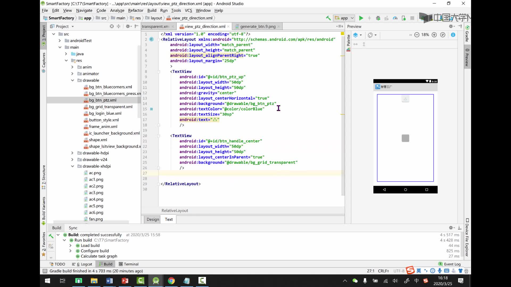Expand the androidTest folder
The image size is (511, 287).
60,41
